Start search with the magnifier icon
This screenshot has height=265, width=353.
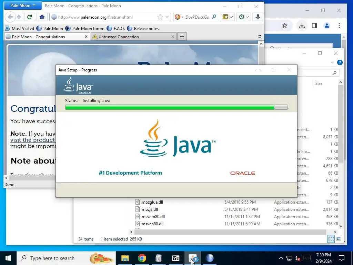pos(214,17)
